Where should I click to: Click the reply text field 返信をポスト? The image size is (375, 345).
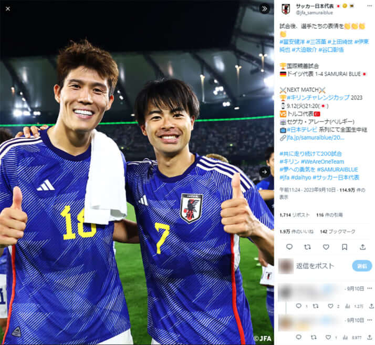pos(315,266)
